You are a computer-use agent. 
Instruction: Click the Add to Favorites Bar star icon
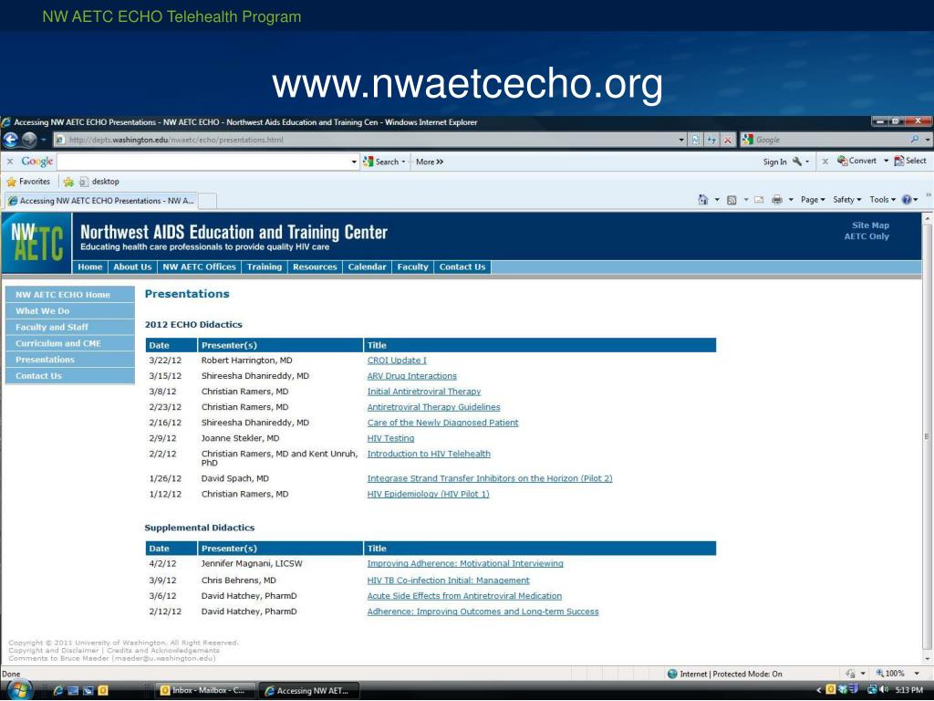tap(68, 182)
